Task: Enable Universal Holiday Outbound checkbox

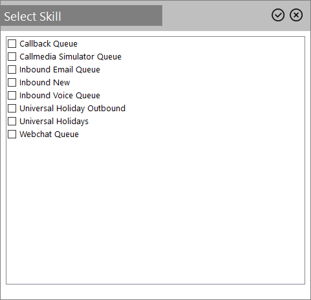Action: pyautogui.click(x=12, y=108)
